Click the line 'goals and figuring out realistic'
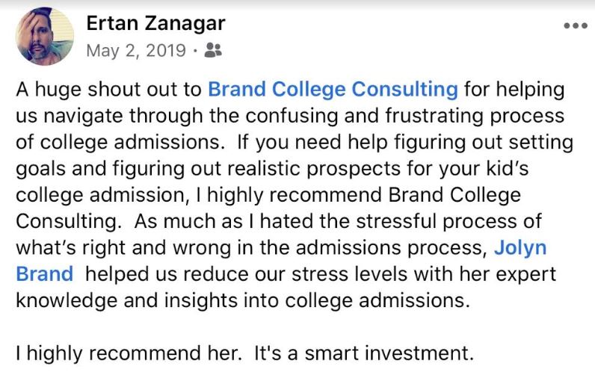The height and width of the screenshot is (381, 595). coord(272,169)
